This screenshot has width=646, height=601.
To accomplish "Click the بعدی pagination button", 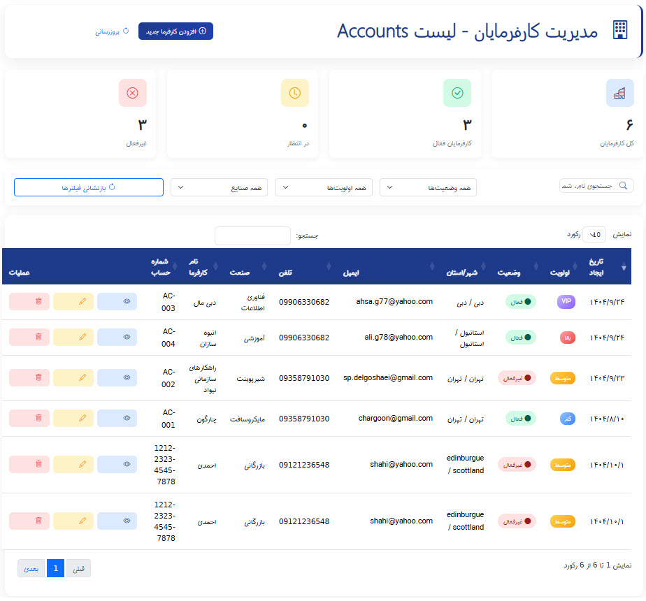I will [30, 568].
